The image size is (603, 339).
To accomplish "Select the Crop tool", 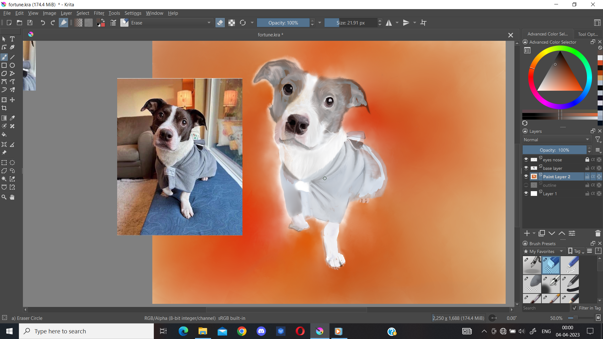I will click(4, 108).
